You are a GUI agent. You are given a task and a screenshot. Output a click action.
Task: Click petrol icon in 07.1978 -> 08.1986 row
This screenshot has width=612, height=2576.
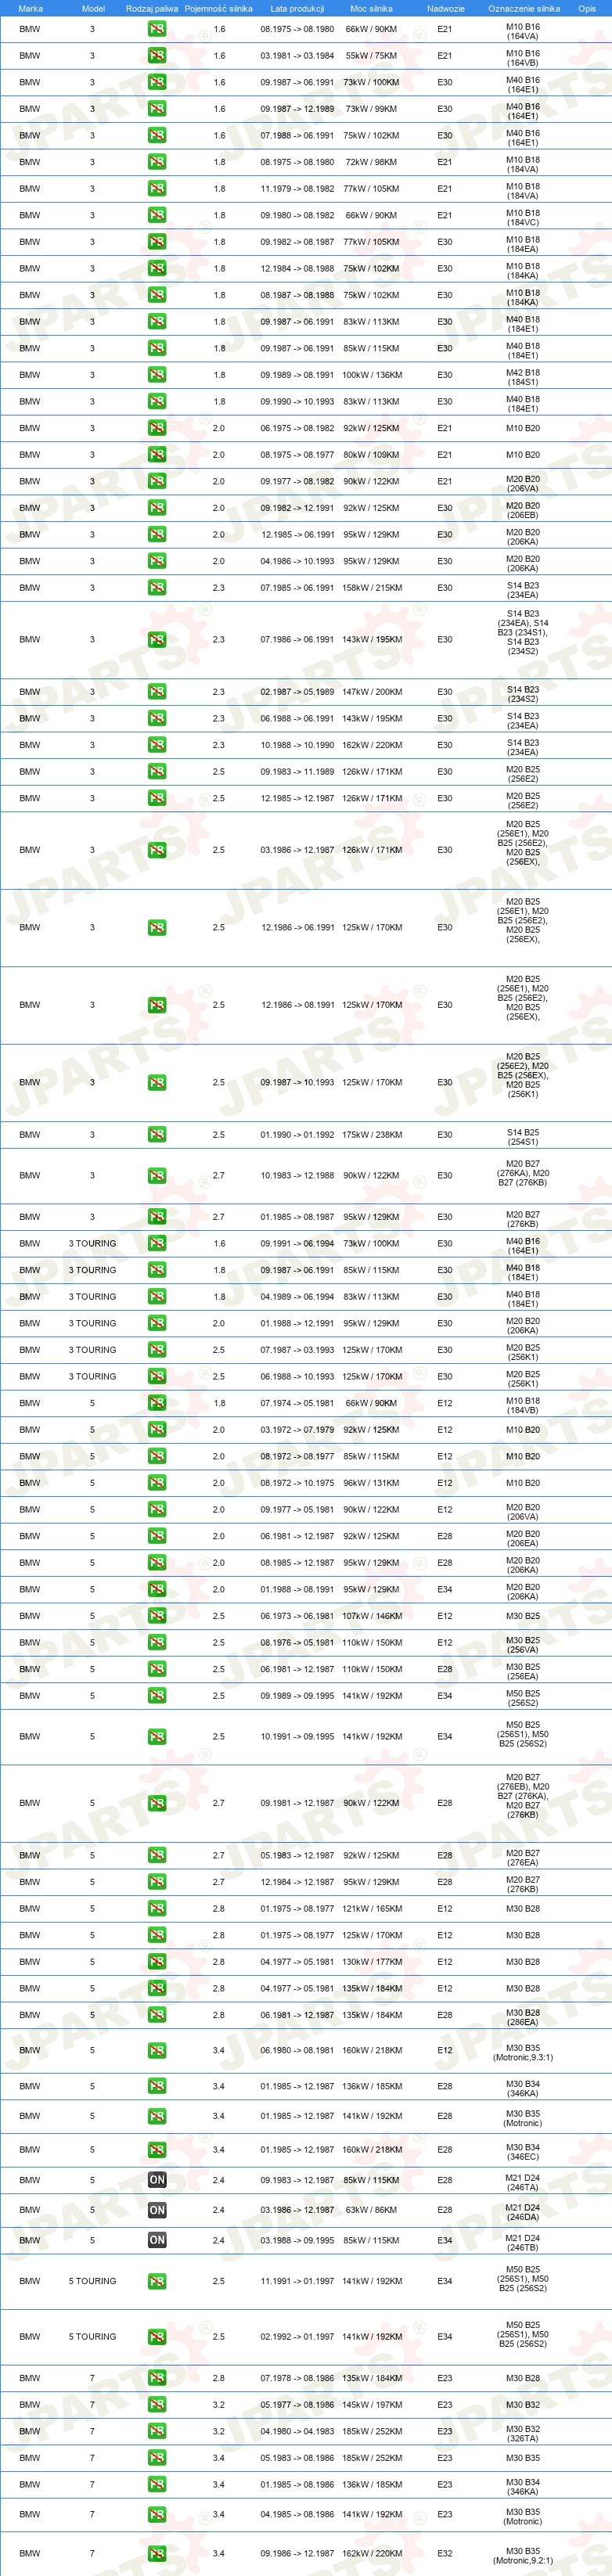click(157, 2379)
